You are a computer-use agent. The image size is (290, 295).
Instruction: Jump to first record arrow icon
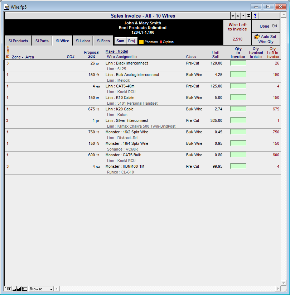[x=248, y=16]
